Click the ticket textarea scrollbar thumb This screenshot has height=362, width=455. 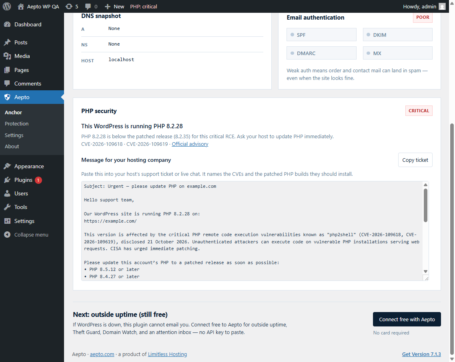coord(425,205)
